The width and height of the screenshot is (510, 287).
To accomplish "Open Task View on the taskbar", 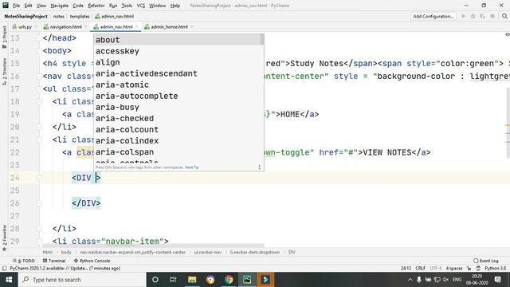I will pos(173,280).
